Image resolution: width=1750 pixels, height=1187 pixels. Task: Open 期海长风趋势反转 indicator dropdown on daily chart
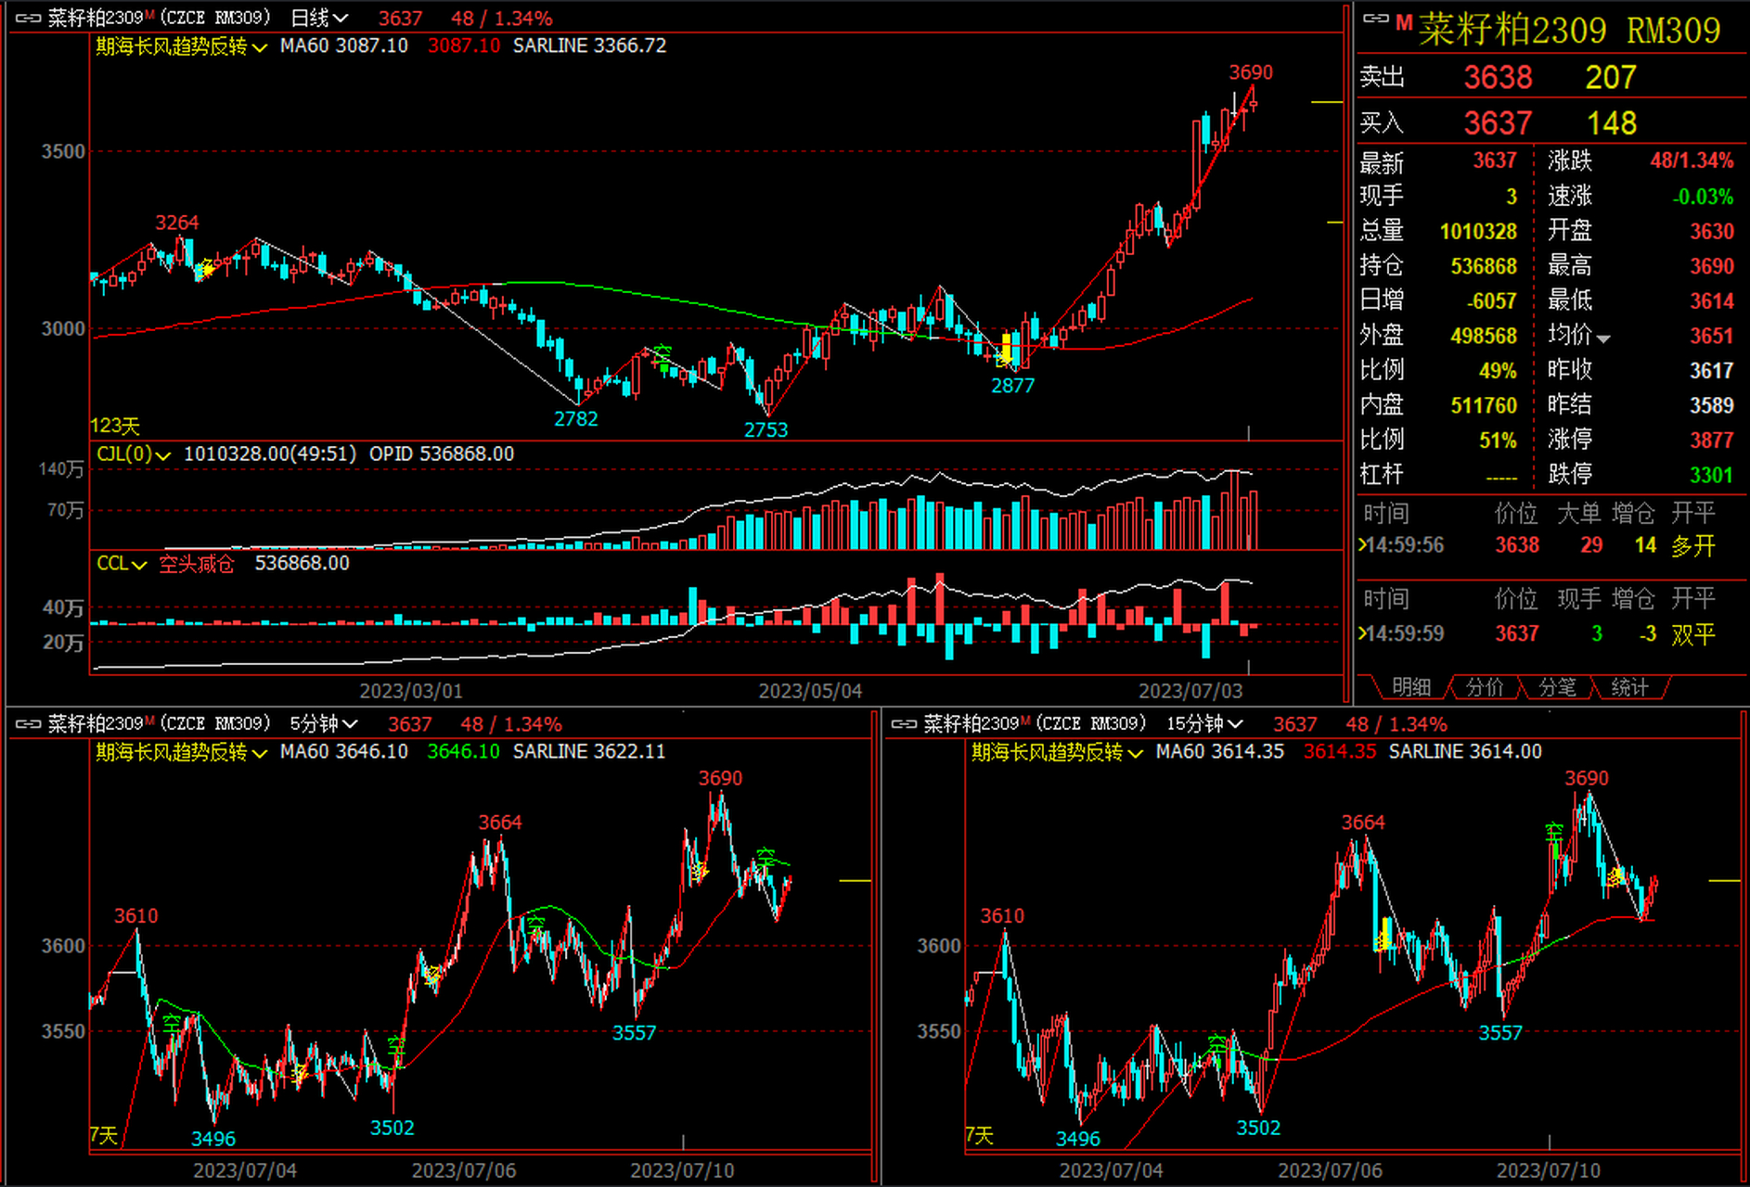(181, 46)
